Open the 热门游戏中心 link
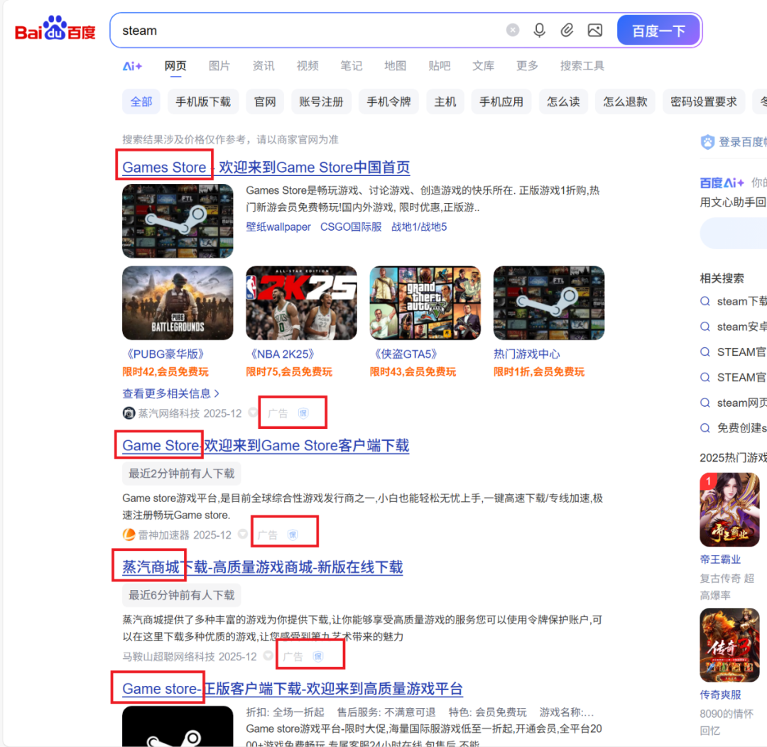This screenshot has height=747, width=767. point(527,354)
